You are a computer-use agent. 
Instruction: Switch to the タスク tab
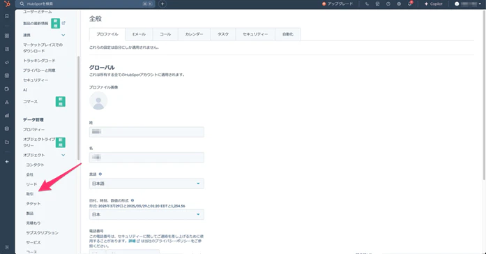pos(223,34)
